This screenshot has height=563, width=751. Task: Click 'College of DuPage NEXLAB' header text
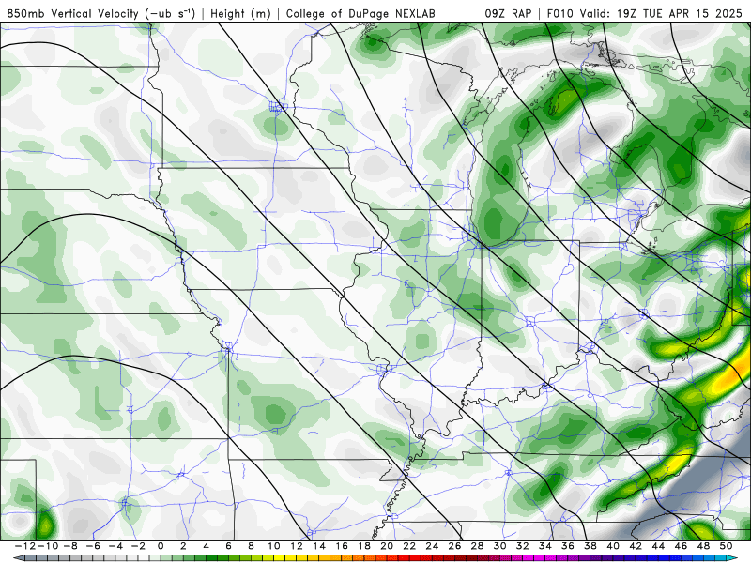(360, 13)
